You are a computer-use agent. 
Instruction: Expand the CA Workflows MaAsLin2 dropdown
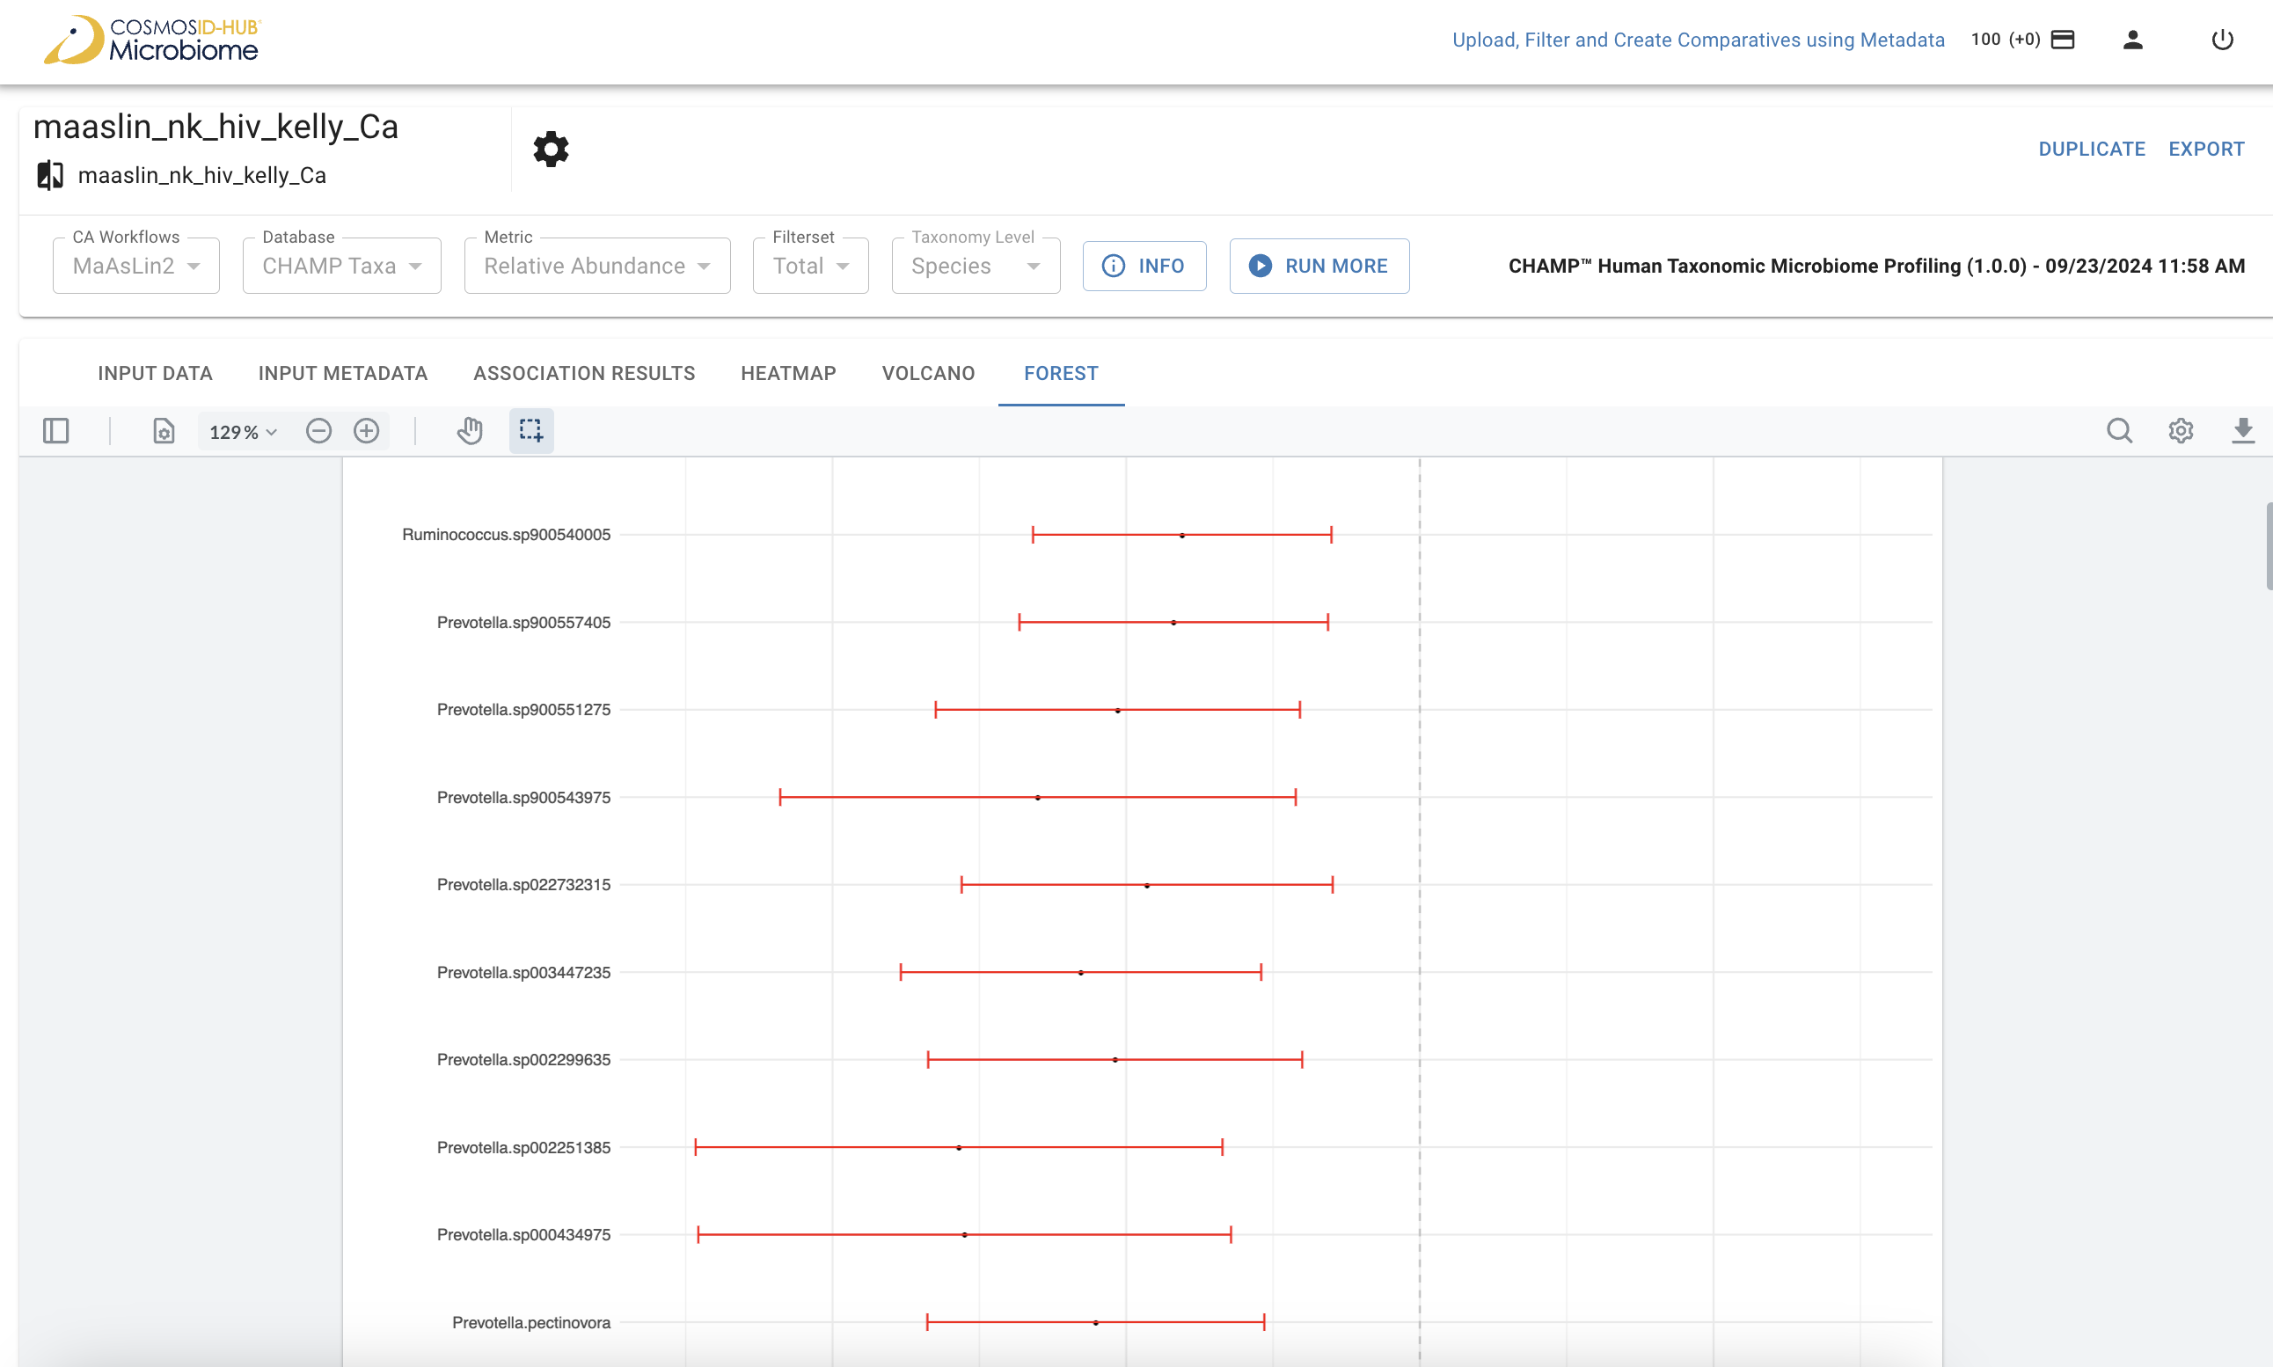(136, 267)
